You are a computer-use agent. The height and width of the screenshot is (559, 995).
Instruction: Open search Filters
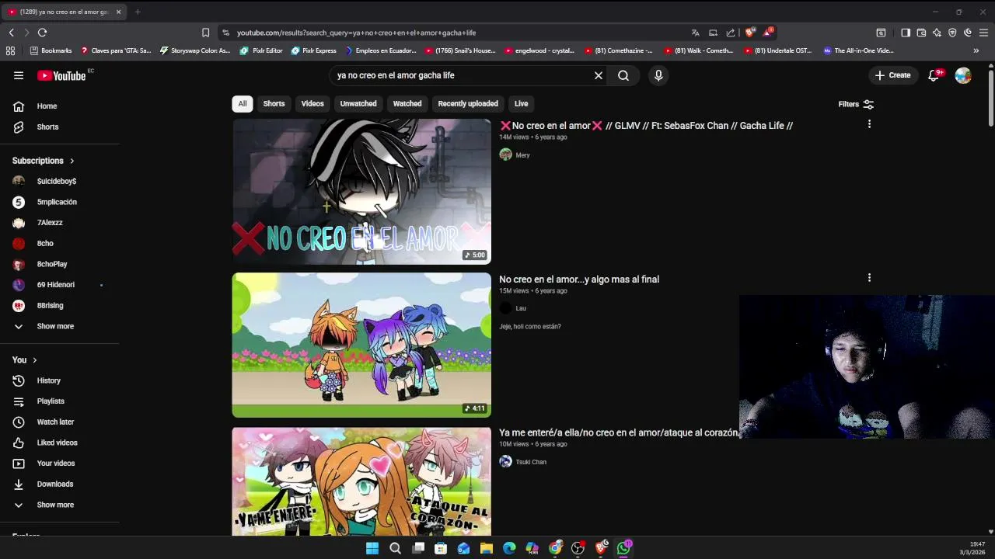point(856,104)
